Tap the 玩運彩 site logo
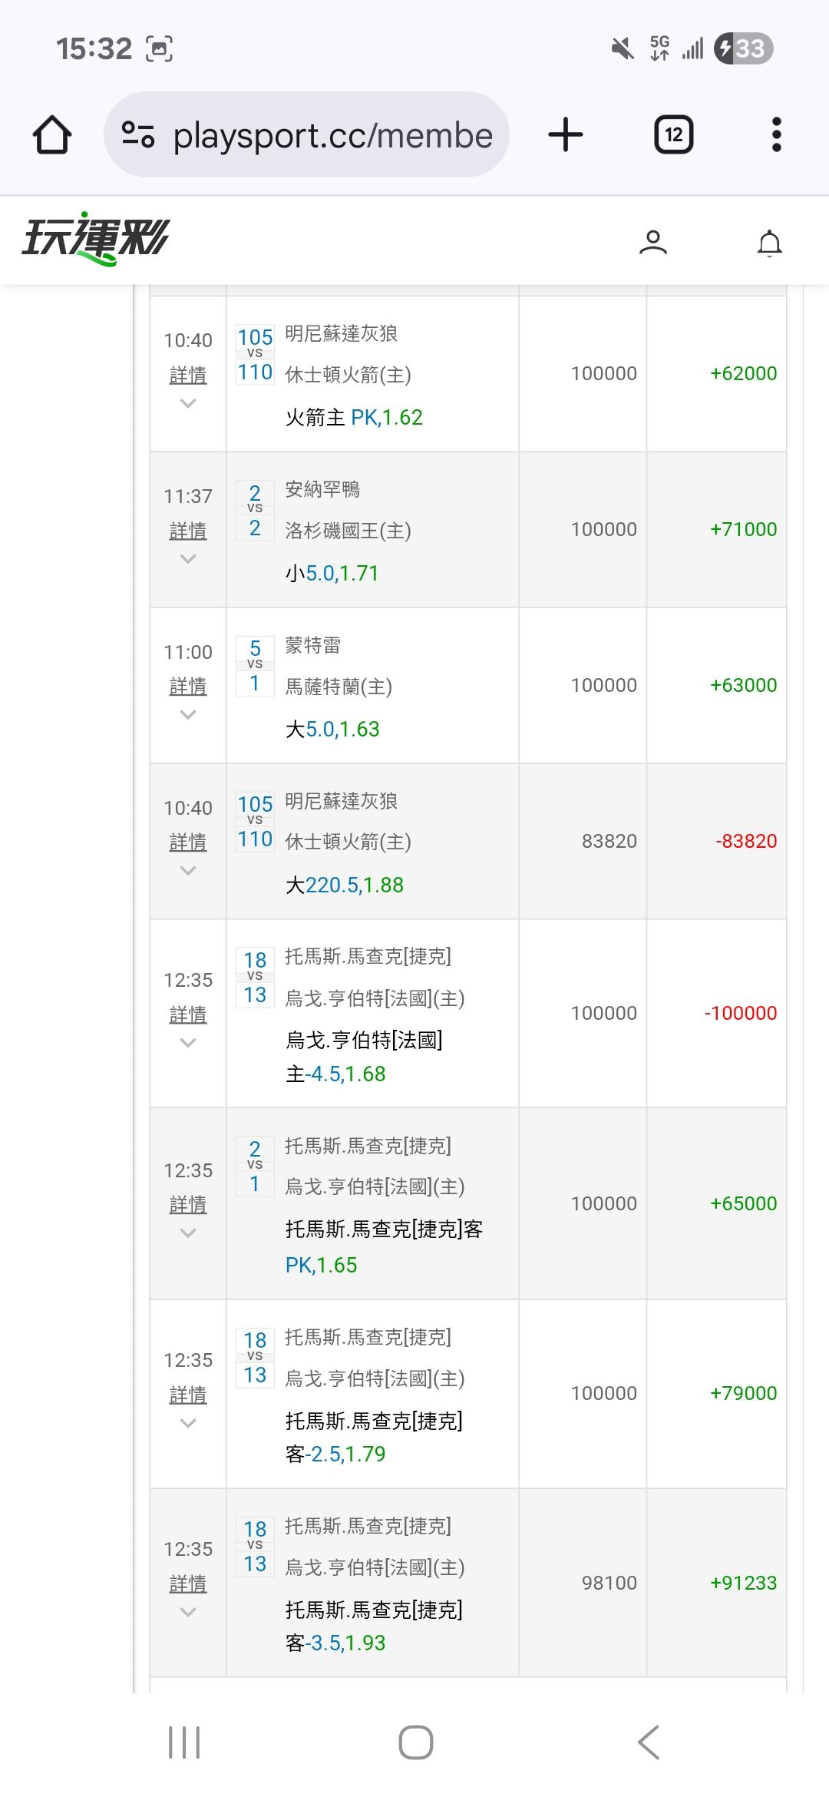Viewport: 829px width, 1797px height. tap(95, 239)
